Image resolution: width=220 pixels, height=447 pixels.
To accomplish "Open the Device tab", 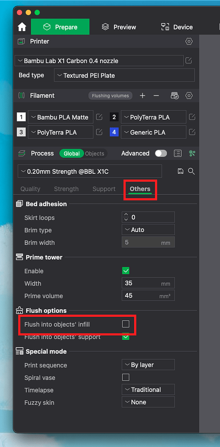I will click(177, 27).
